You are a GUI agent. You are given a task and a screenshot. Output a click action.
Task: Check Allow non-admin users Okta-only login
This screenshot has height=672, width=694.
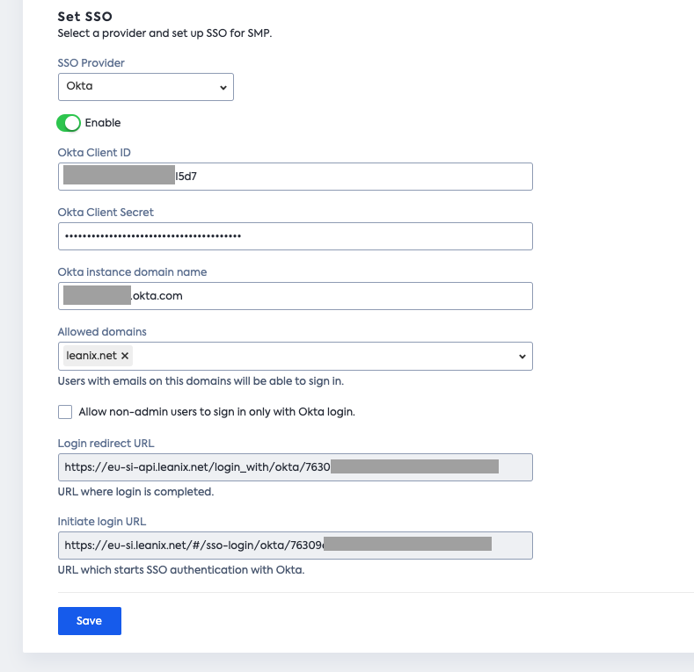point(65,412)
